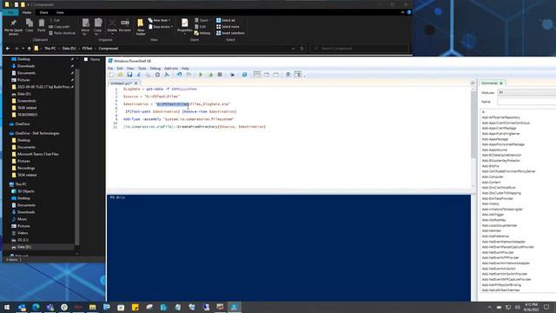Open the Debug menu in PowerShell ISE
The image size is (556, 313).
pyautogui.click(x=155, y=68)
